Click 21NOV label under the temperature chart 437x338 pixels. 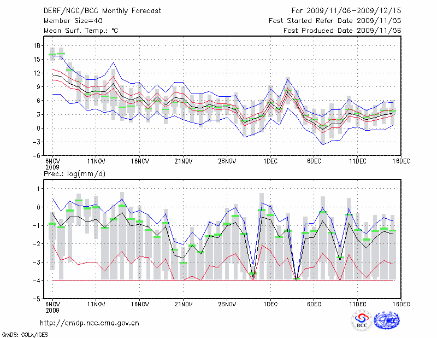pyautogui.click(x=183, y=161)
